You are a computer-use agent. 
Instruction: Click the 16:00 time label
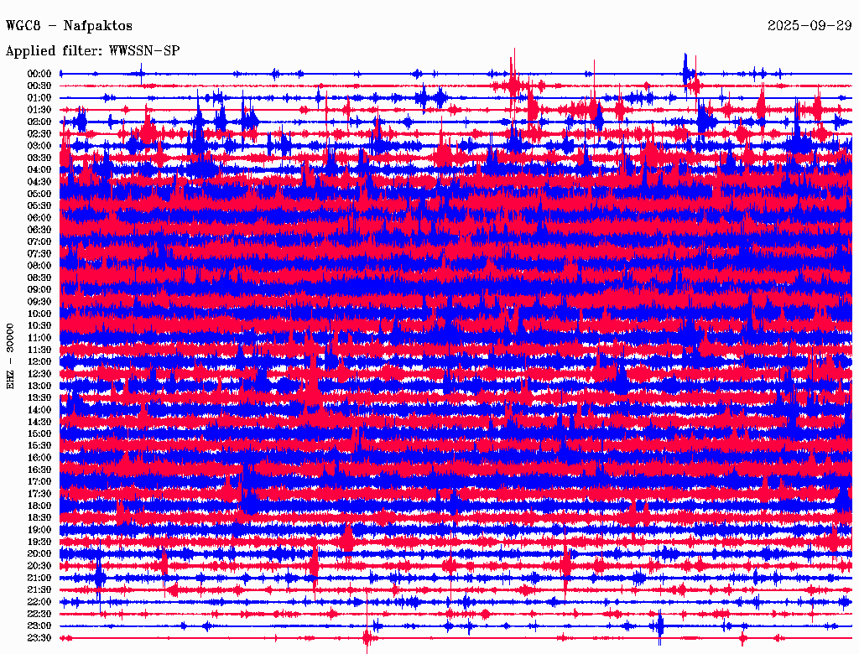(x=39, y=458)
